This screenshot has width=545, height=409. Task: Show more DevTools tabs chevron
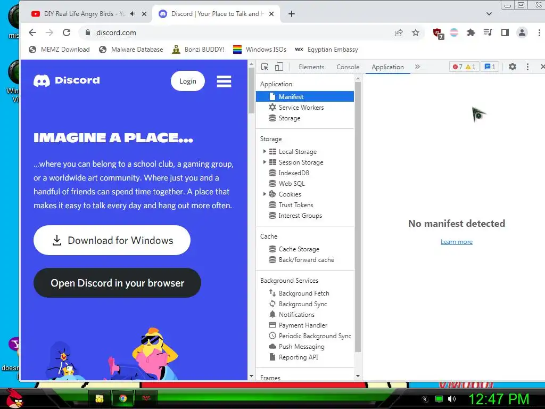[417, 67]
